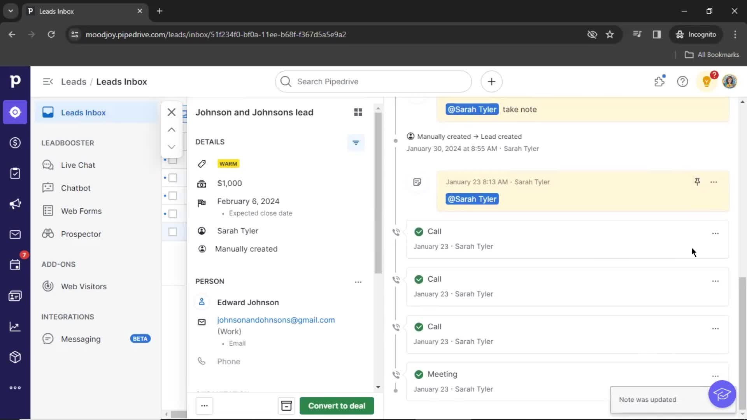Click the filter icon in Details panel
Image resolution: width=747 pixels, height=420 pixels.
click(356, 142)
